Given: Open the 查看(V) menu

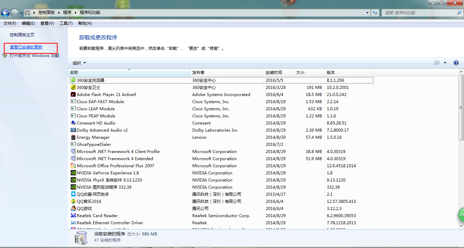Looking at the screenshot, I should [x=47, y=23].
